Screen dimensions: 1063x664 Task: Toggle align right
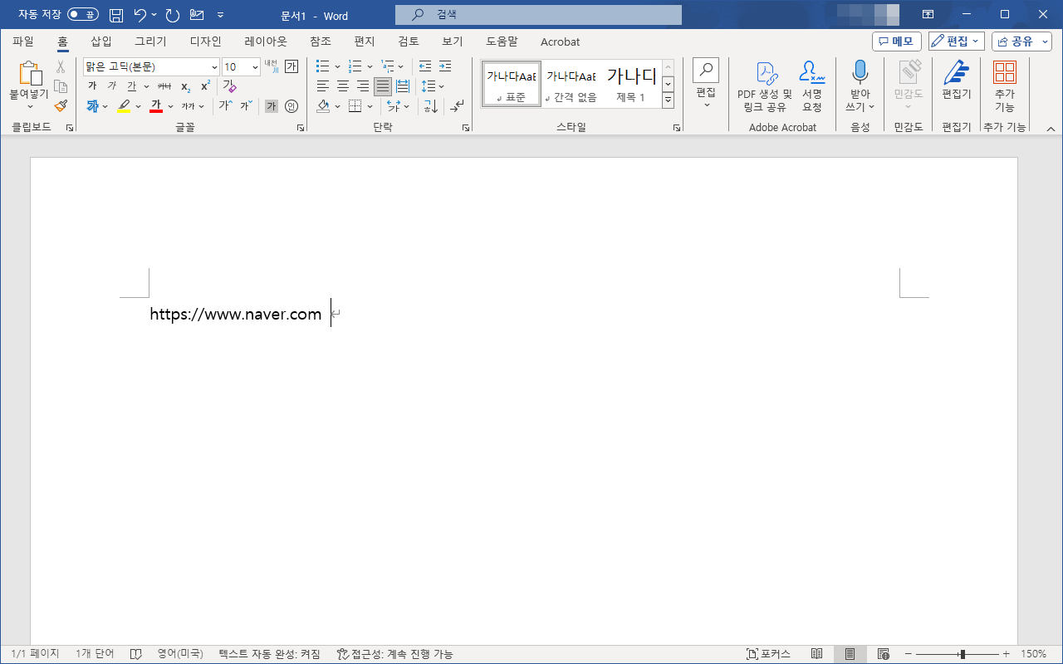363,86
